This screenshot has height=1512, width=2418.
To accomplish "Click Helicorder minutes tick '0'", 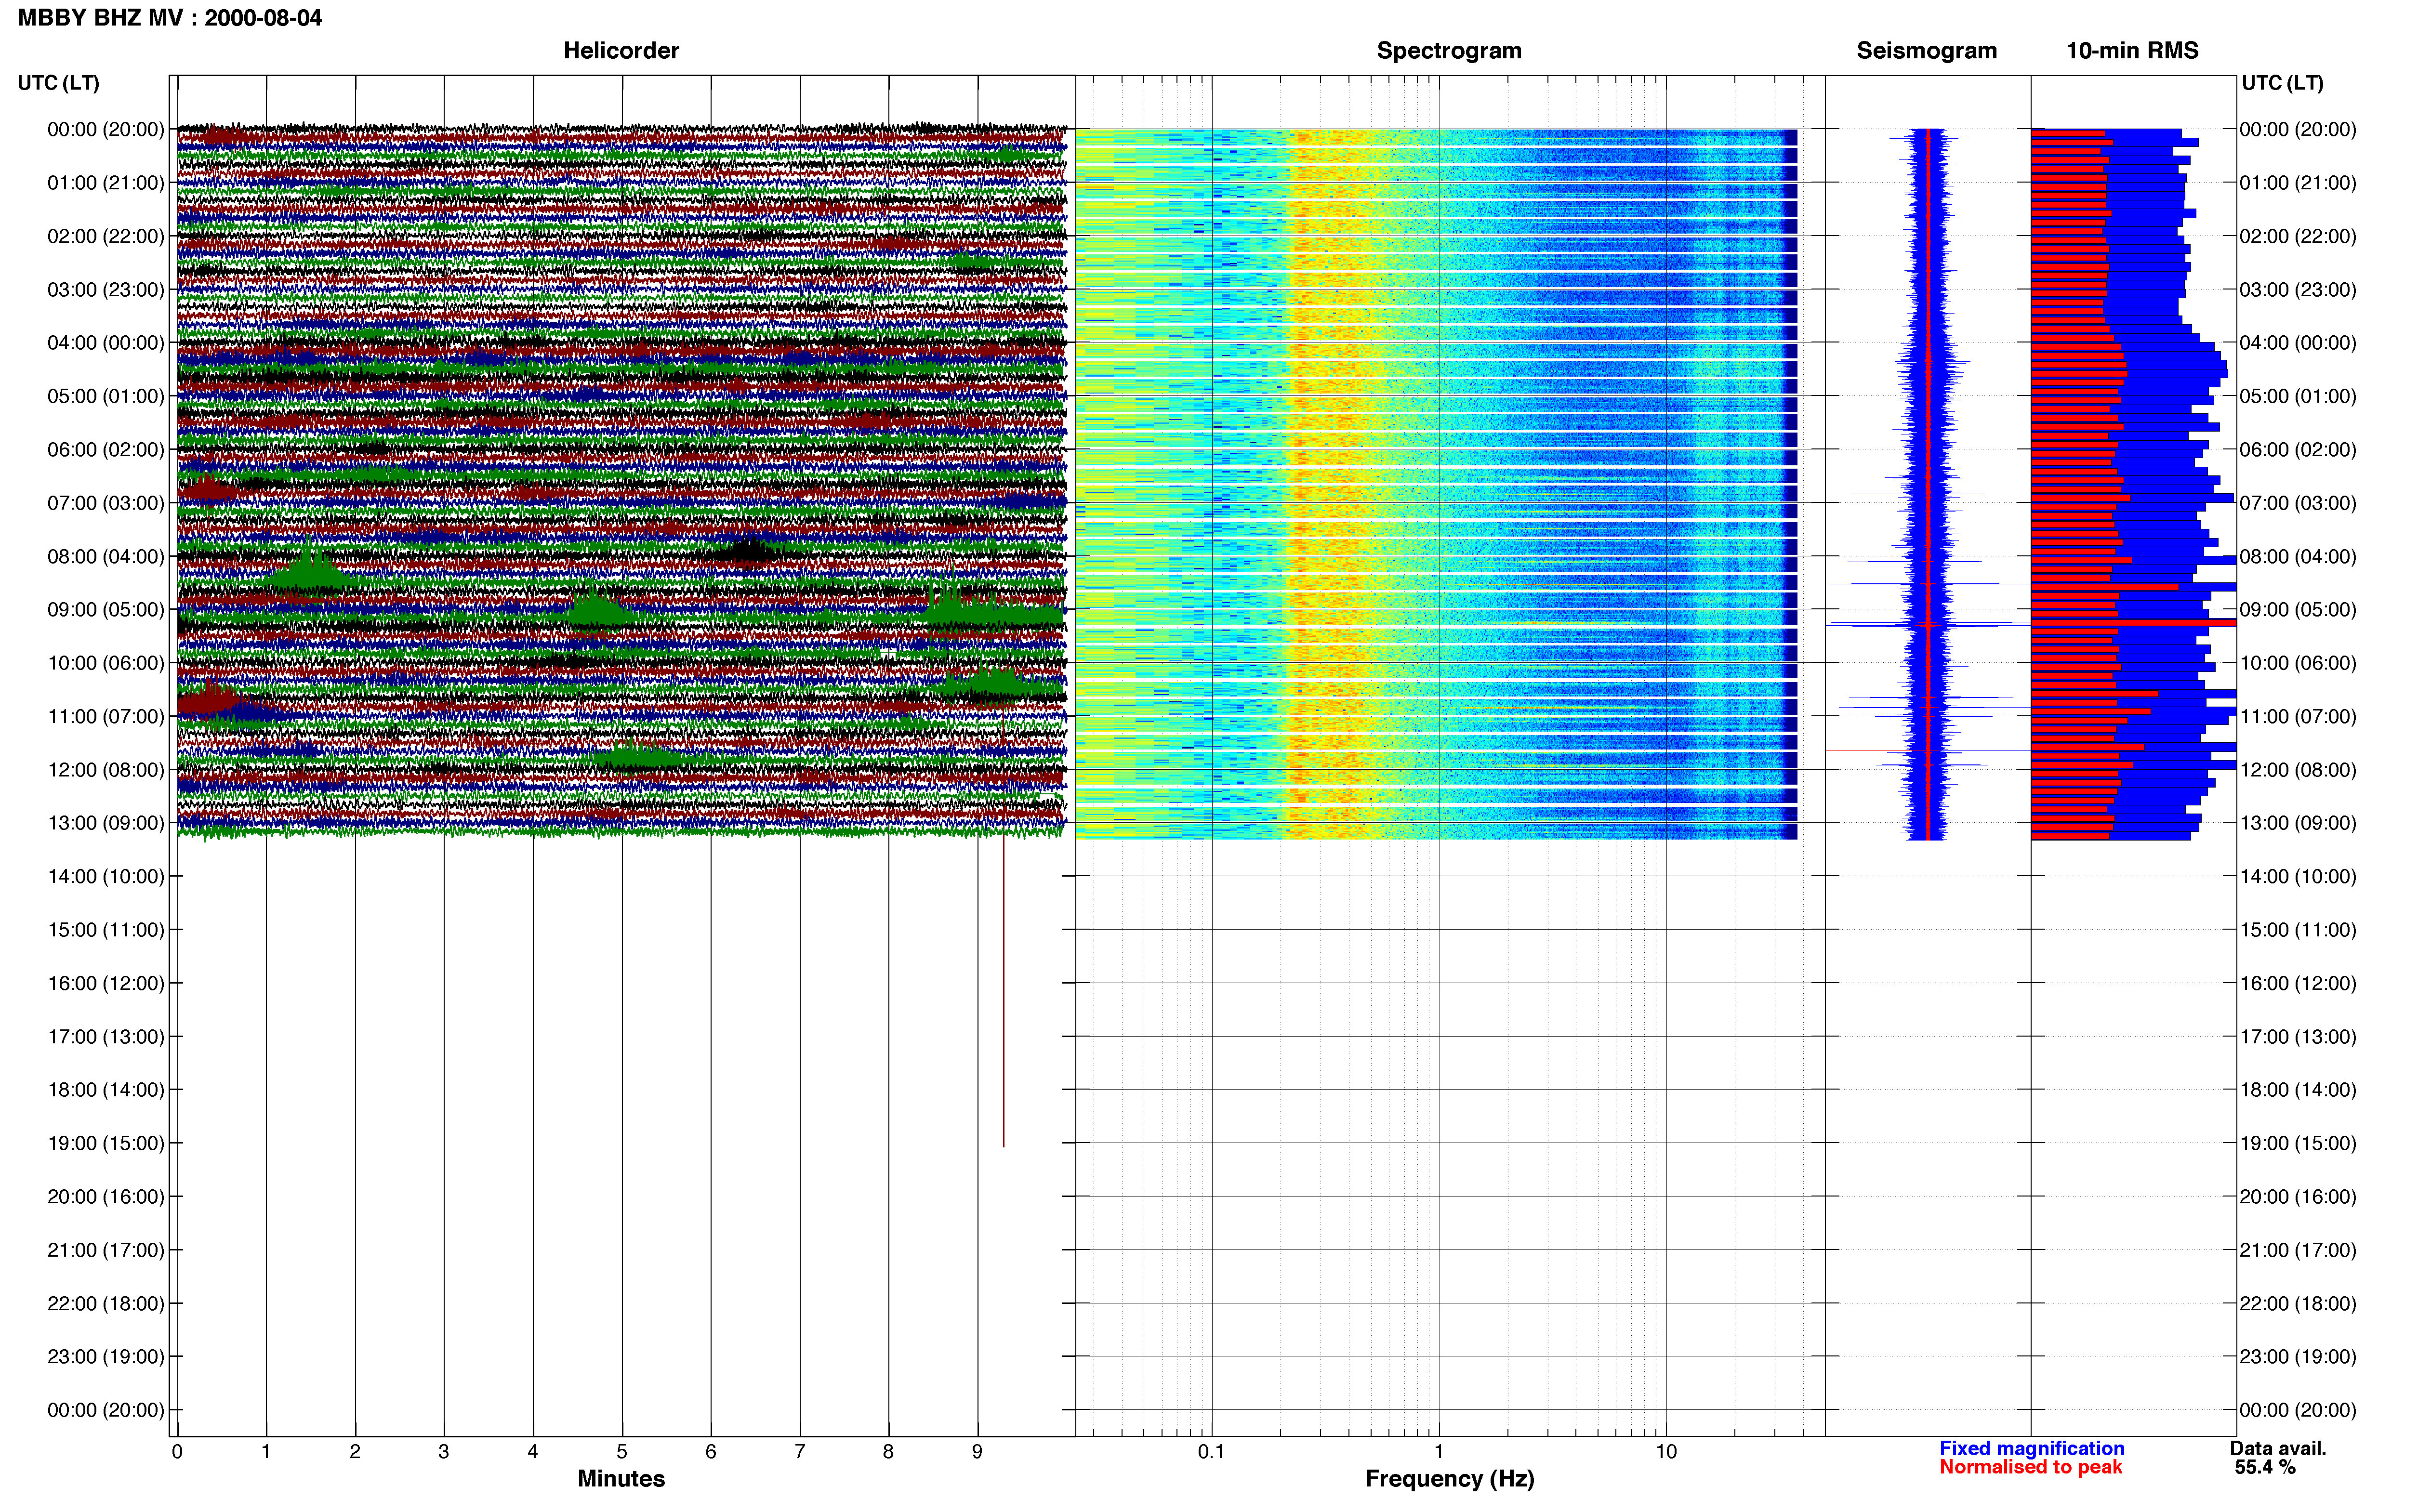I will point(177,1452).
